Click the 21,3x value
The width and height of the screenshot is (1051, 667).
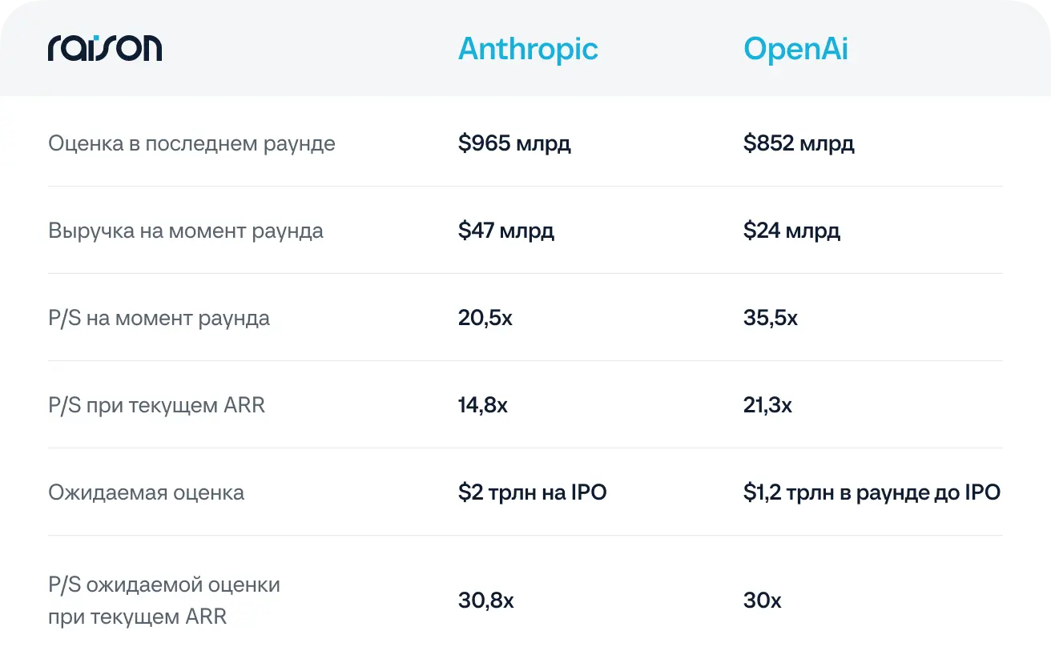(x=767, y=406)
